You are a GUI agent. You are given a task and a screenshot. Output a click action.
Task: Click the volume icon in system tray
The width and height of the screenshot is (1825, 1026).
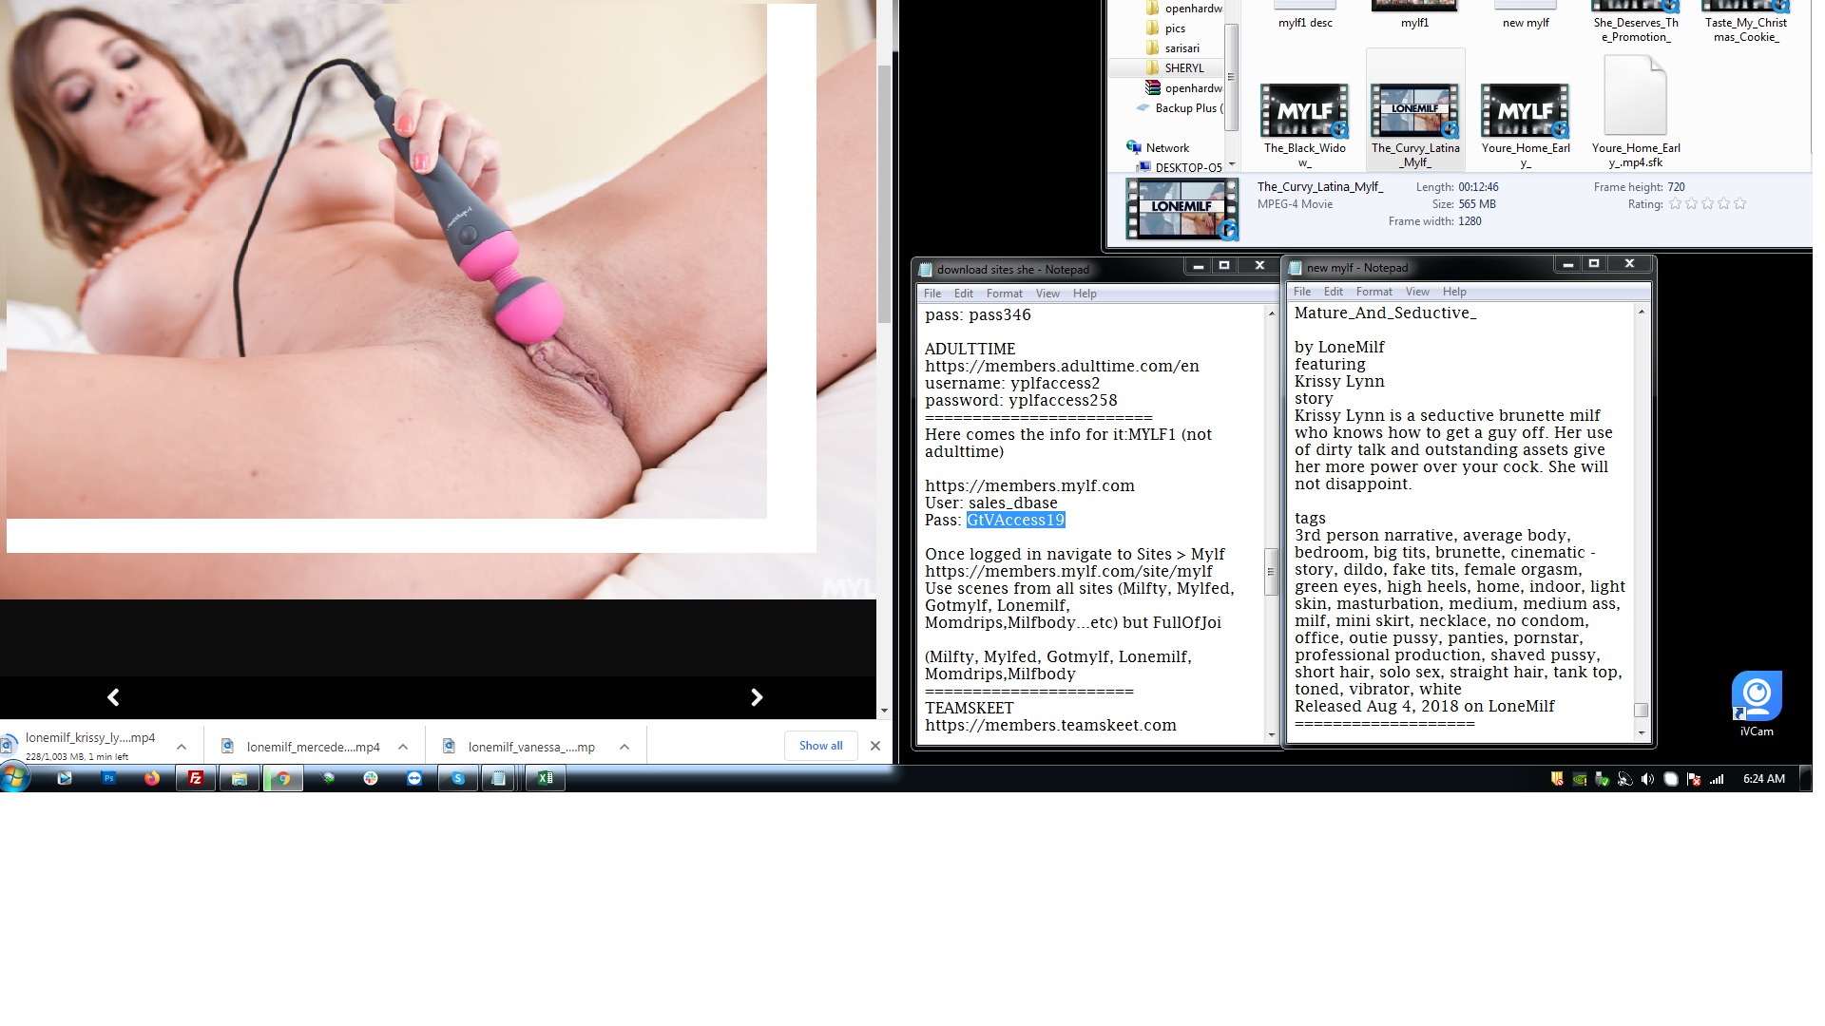1647,779
